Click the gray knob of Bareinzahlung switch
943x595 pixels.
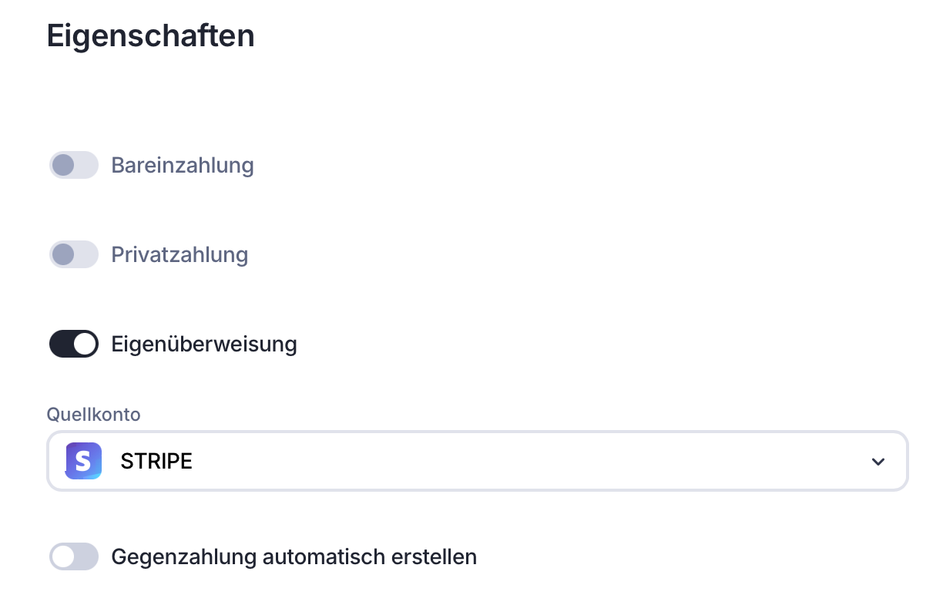(63, 165)
